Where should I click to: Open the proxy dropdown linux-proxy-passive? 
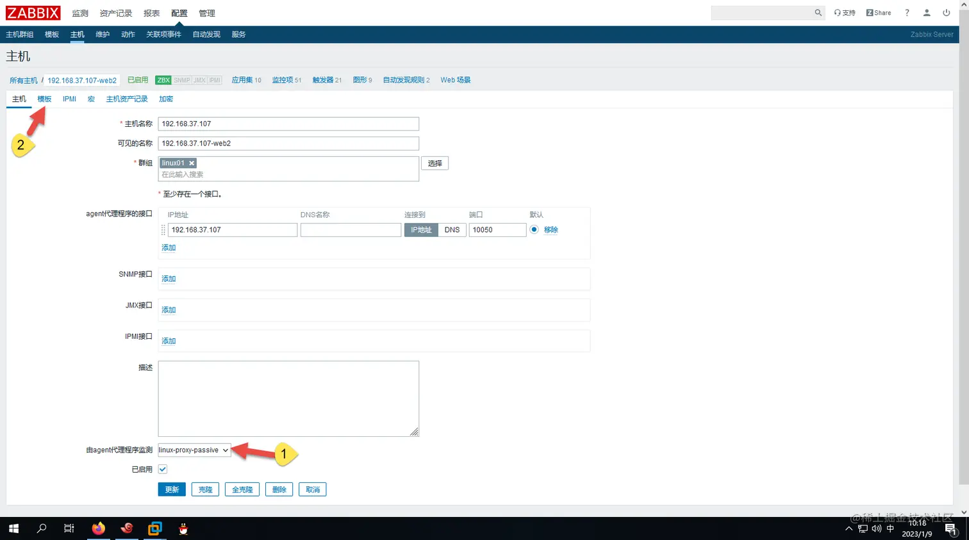click(194, 450)
